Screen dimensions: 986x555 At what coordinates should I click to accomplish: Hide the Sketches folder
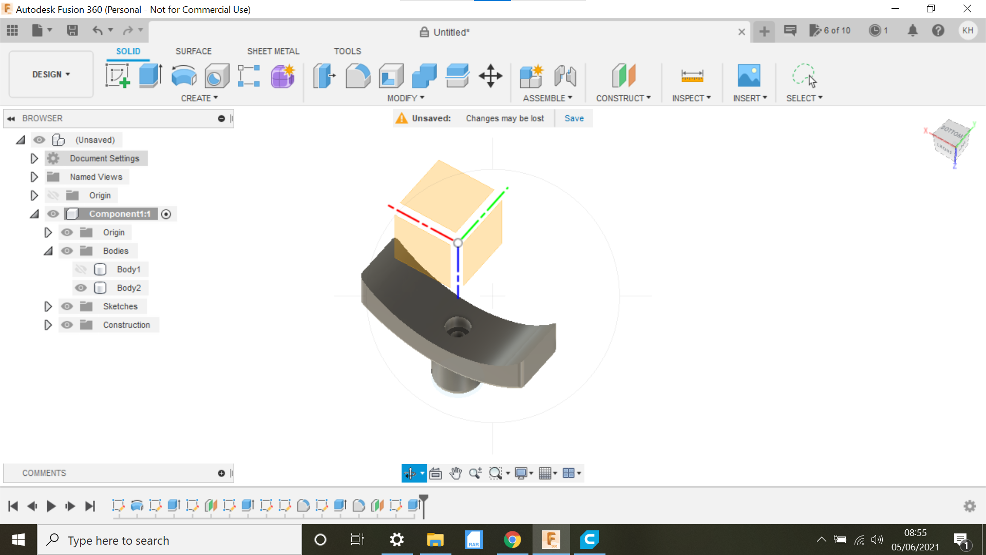[67, 306]
